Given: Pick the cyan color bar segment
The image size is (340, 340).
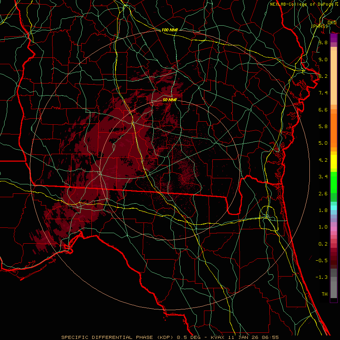Looking at the screenshot, I should [x=334, y=208].
